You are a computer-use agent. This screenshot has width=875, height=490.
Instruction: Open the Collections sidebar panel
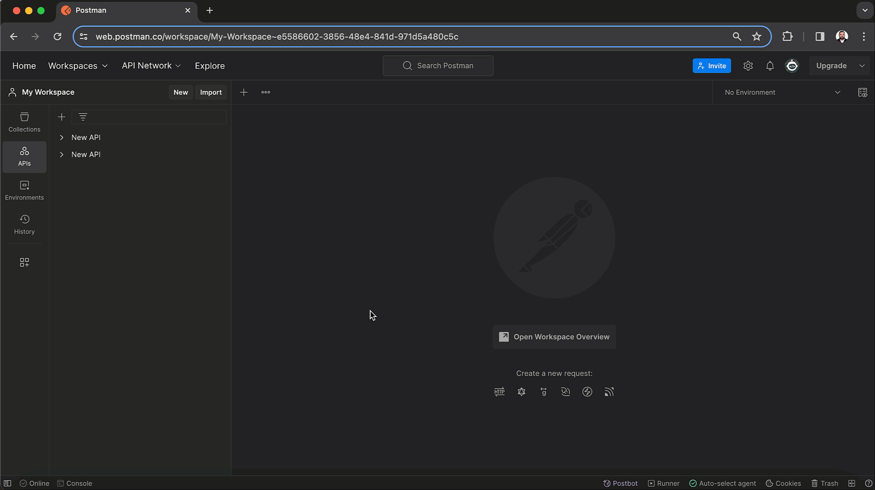tap(24, 122)
